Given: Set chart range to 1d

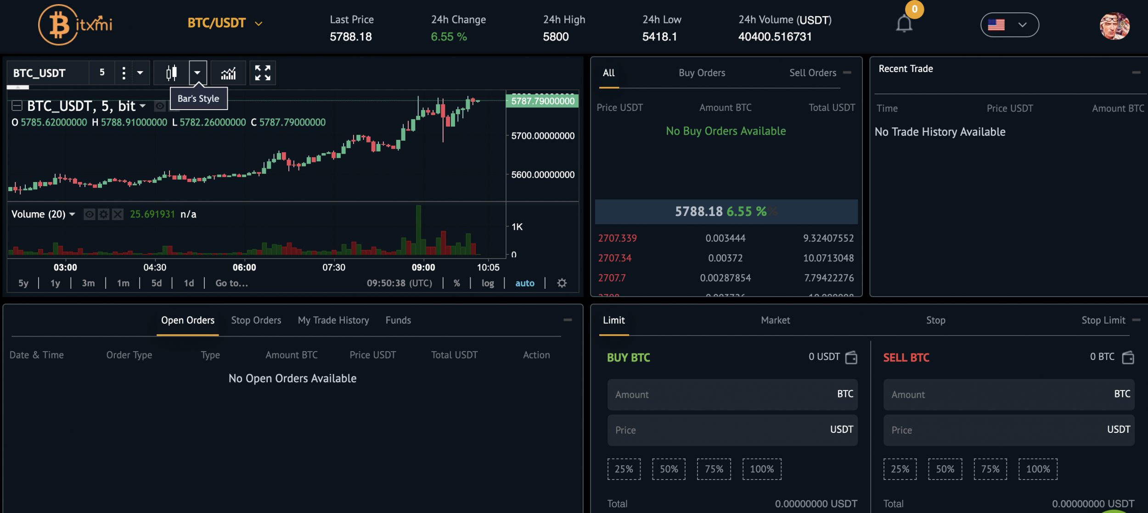Looking at the screenshot, I should pyautogui.click(x=189, y=283).
